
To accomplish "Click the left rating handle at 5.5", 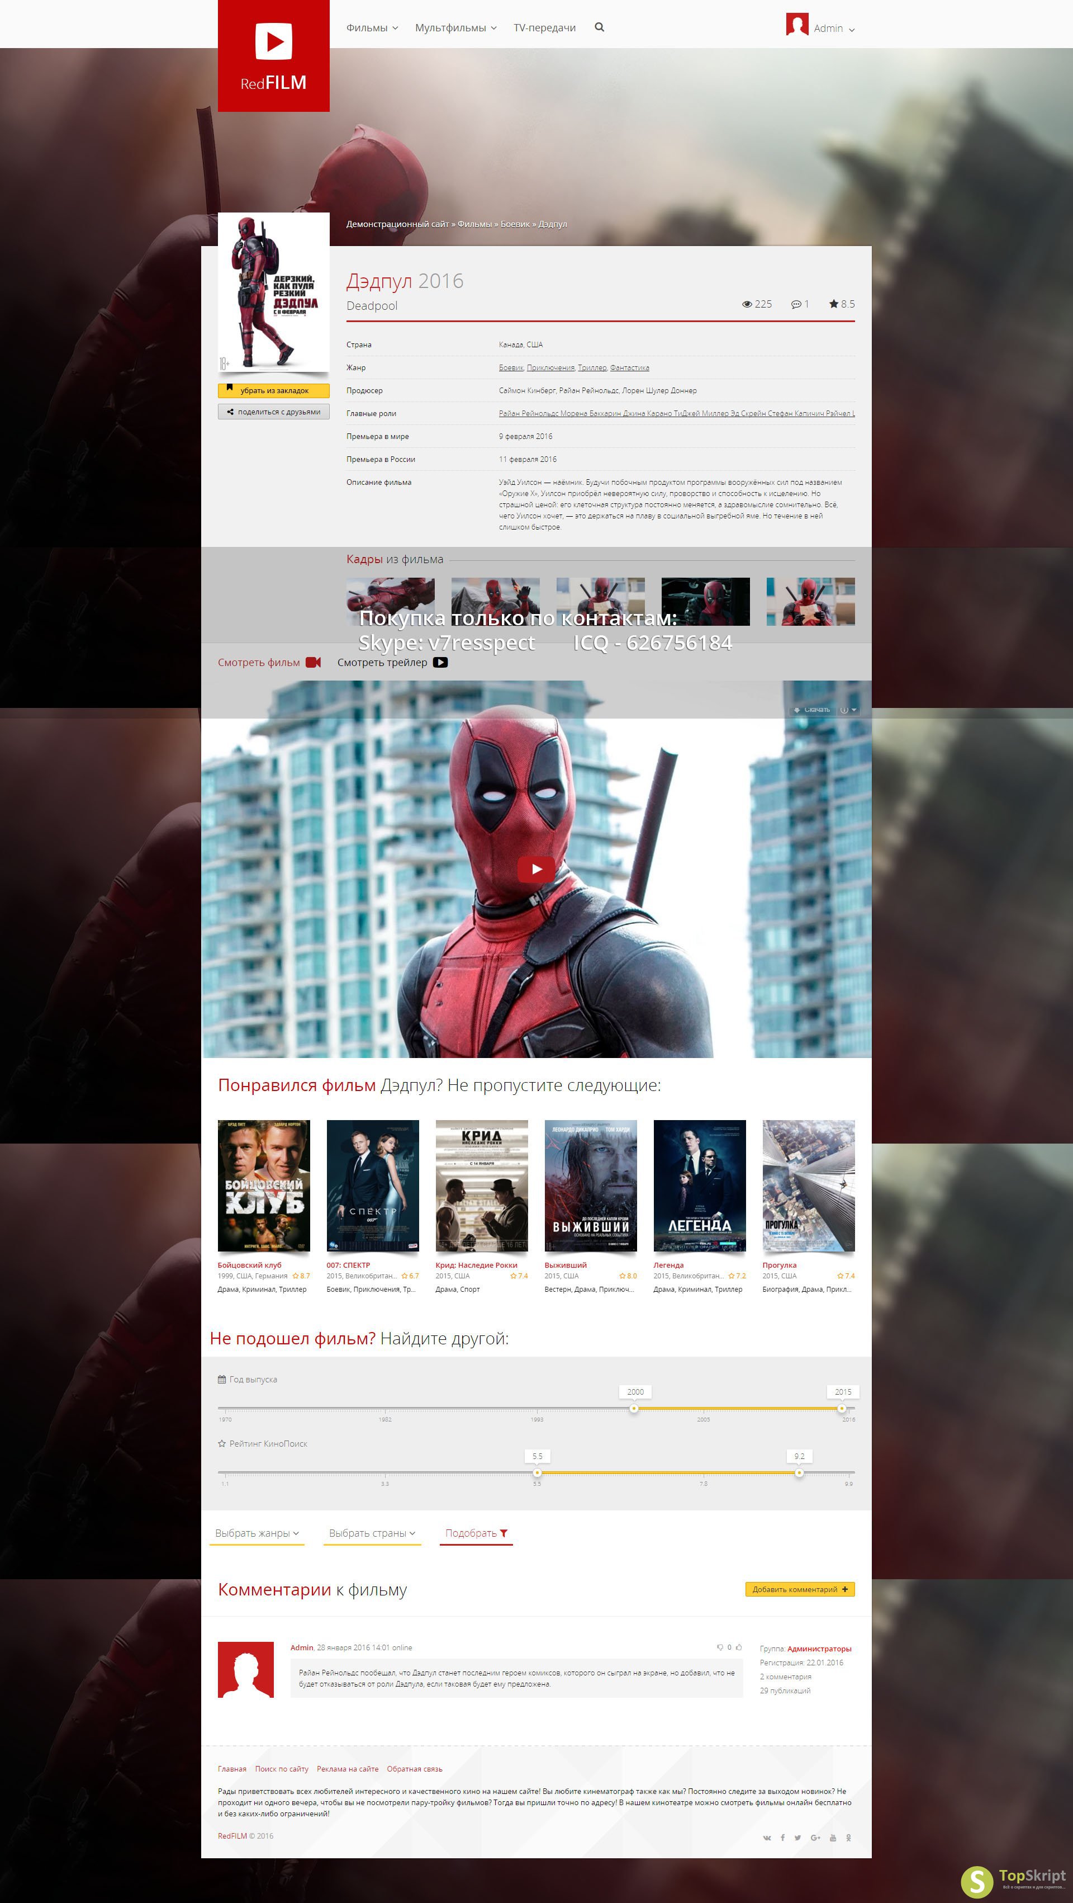I will coord(537,1472).
